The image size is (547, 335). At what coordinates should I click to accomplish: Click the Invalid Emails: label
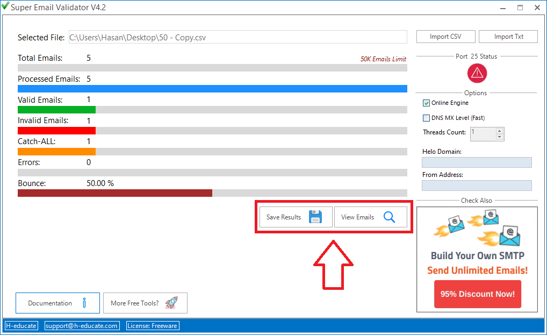43,120
